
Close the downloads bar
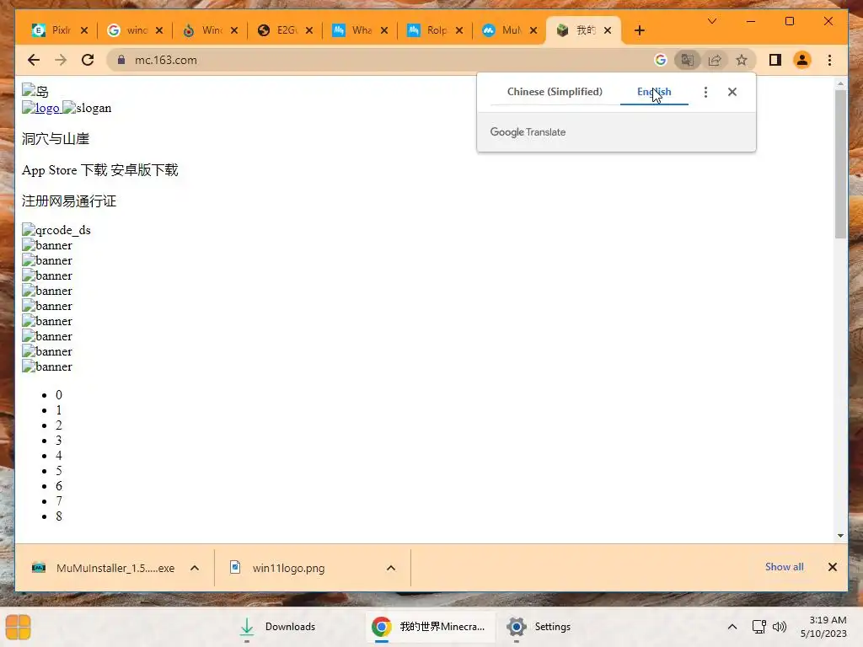pyautogui.click(x=832, y=567)
